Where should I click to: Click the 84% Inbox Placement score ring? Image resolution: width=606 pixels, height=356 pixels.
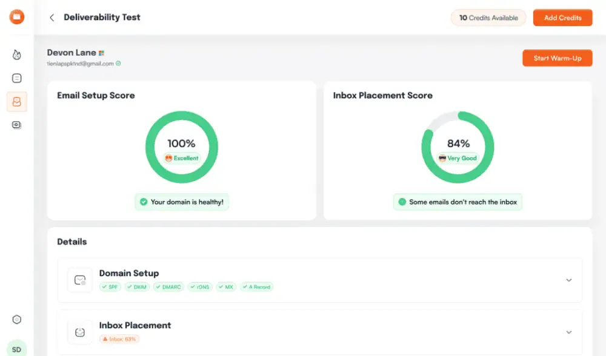(x=458, y=147)
